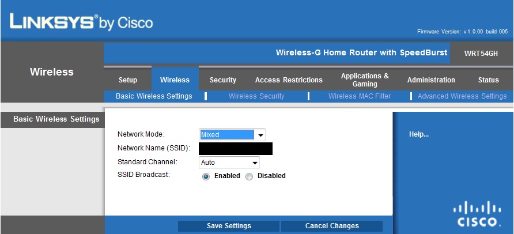Click the SSID Broadcast: label

(143, 175)
